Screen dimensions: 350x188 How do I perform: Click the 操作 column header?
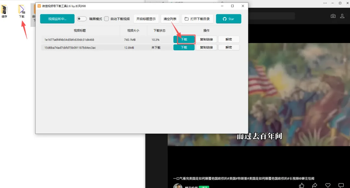click(206, 30)
